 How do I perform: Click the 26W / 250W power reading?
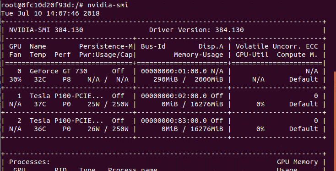click(x=108, y=129)
